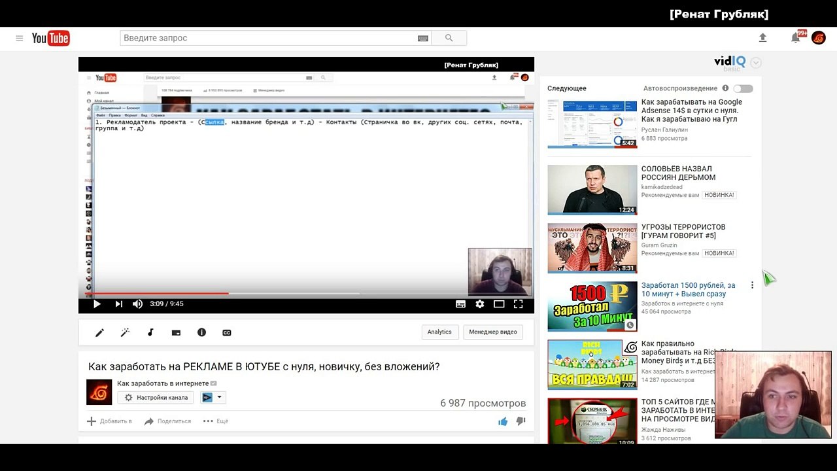This screenshot has width=837, height=471.
Task: Toggle the Автовоспроизведение switch
Action: [743, 88]
